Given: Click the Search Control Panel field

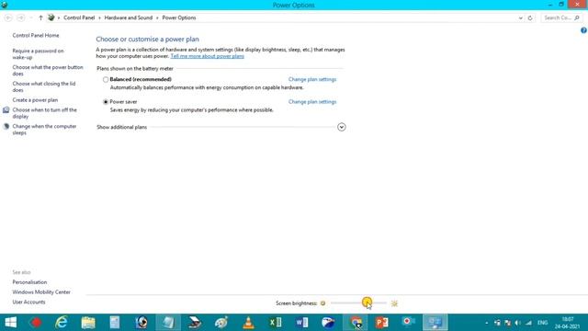Looking at the screenshot, I should (561, 17).
